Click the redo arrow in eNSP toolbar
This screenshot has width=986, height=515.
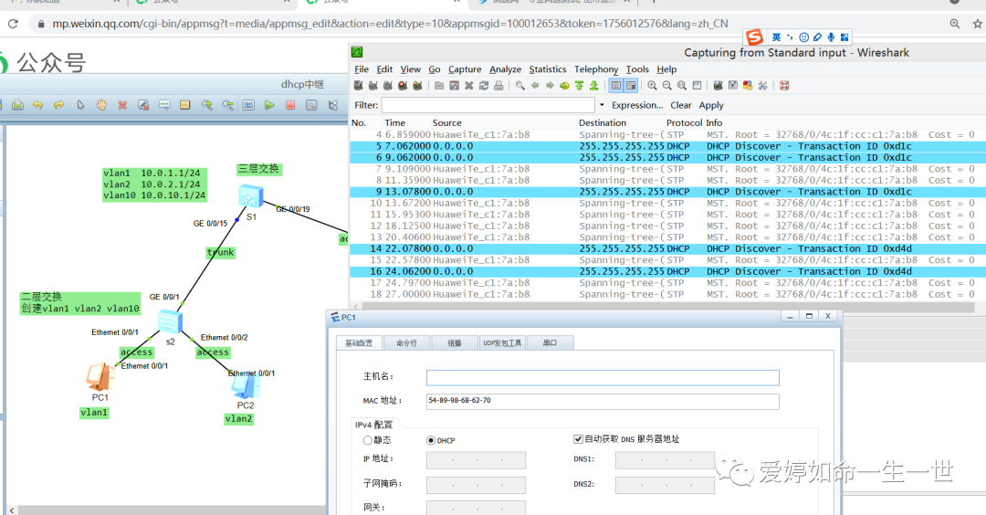(59, 105)
